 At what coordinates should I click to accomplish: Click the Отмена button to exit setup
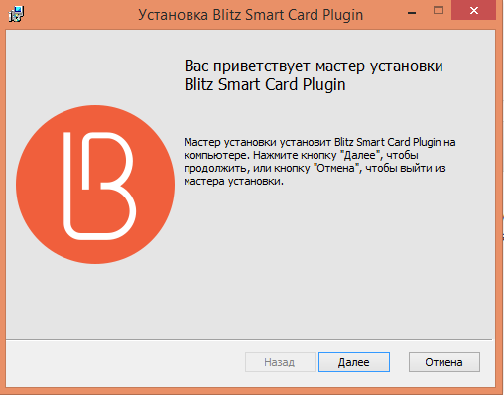coord(444,362)
